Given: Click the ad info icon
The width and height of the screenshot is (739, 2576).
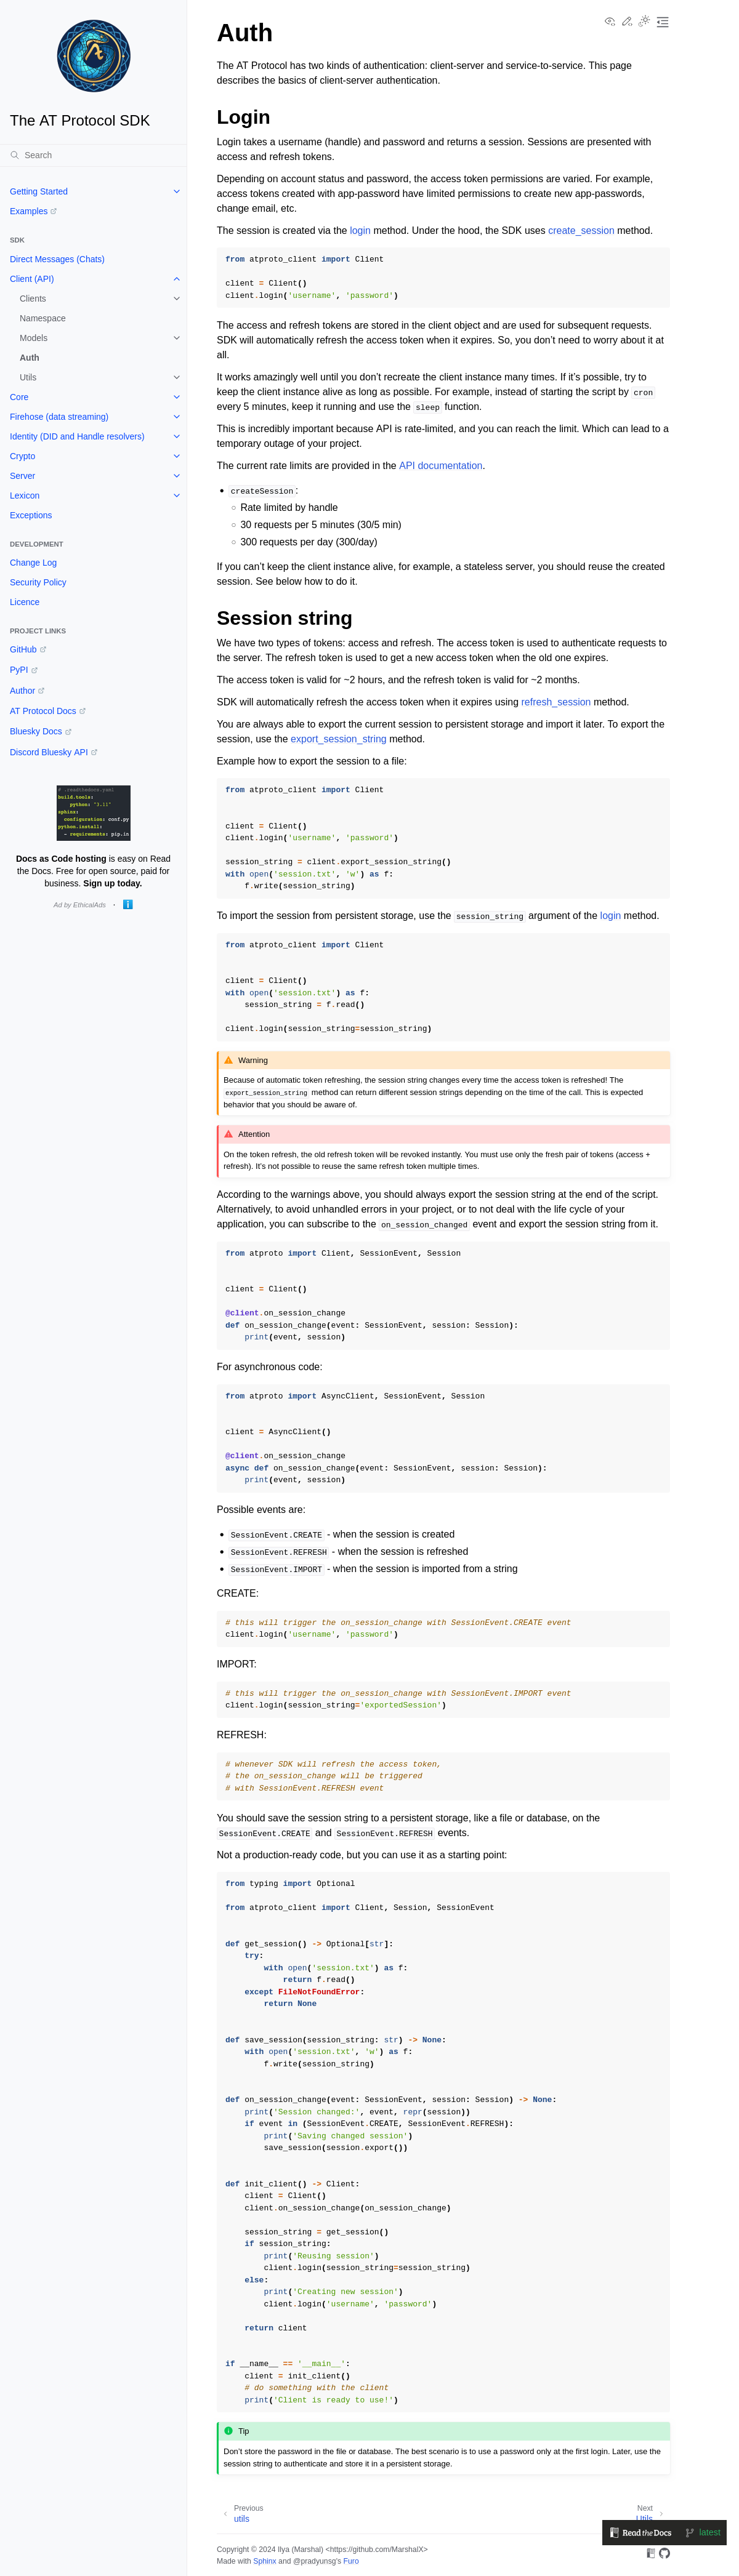Looking at the screenshot, I should [x=127, y=904].
